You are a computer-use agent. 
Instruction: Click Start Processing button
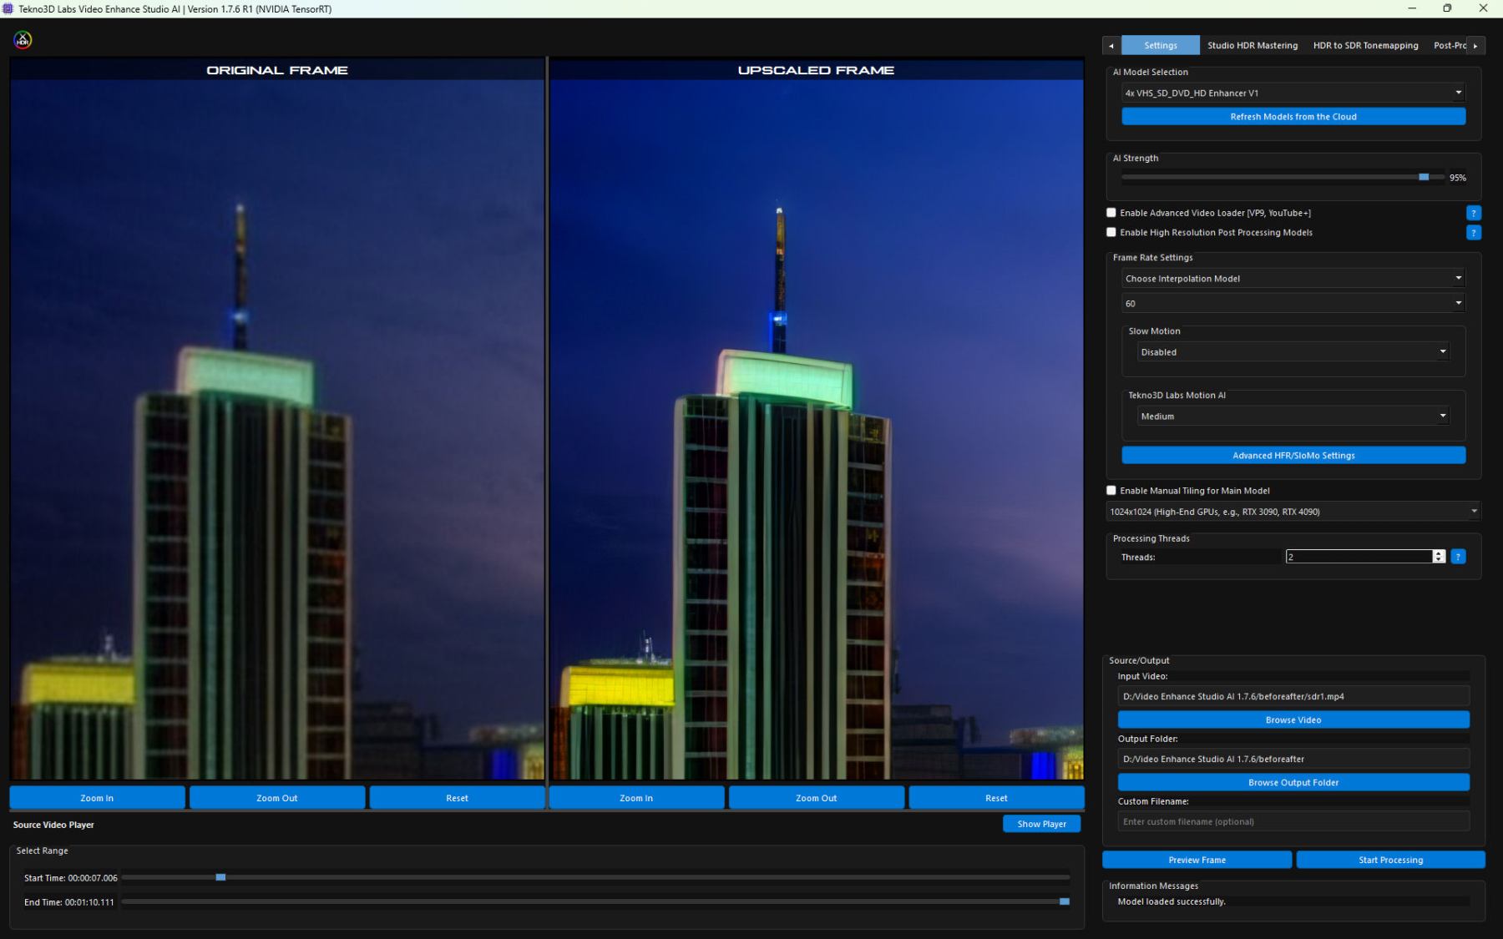pyautogui.click(x=1390, y=860)
